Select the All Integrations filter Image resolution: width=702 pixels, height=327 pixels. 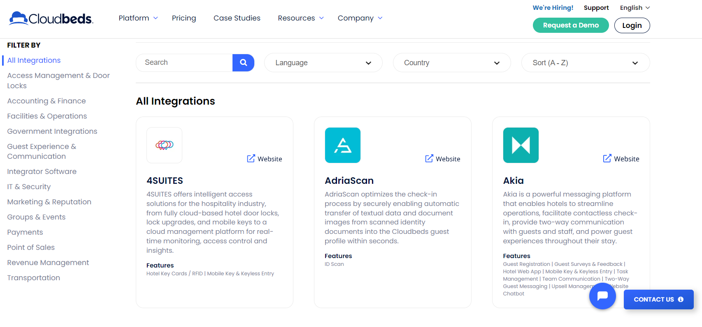34,60
